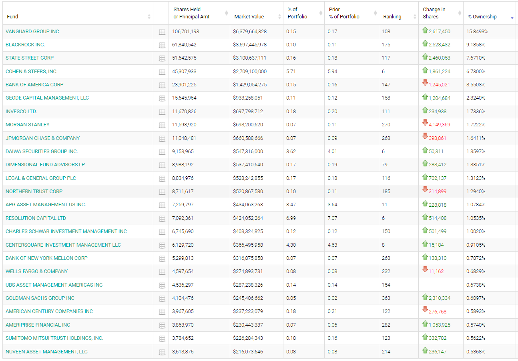Click the 45,307,933 shares held cell
The width and height of the screenshot is (518, 361).
tap(184, 72)
